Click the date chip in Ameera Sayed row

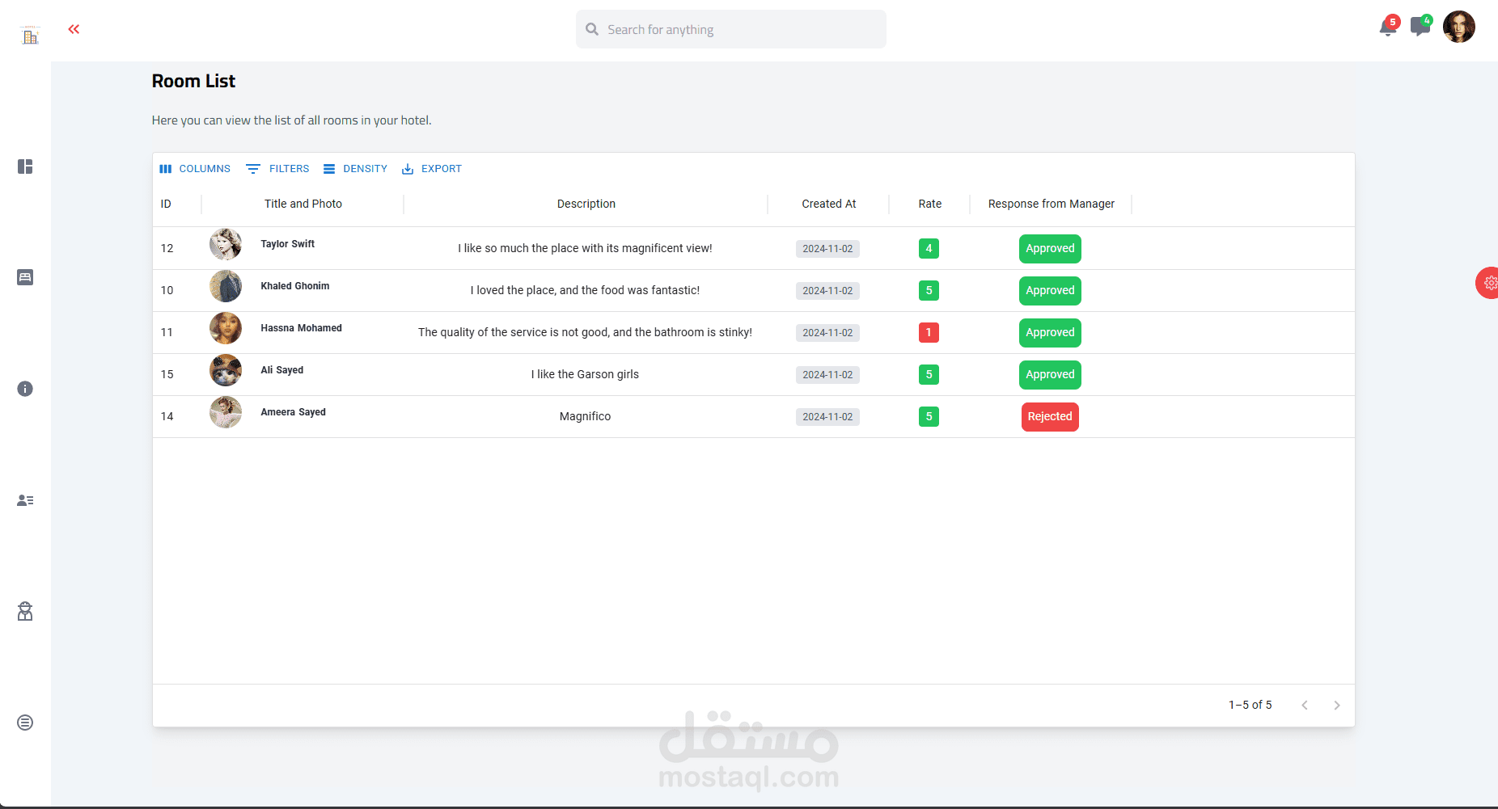[827, 417]
